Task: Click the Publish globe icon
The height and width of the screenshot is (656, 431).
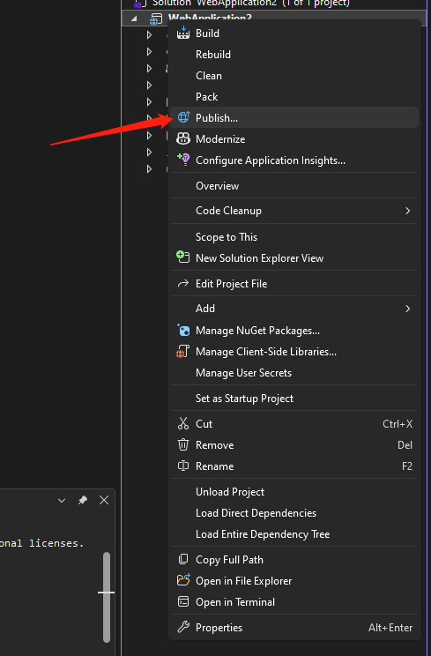Action: coord(183,117)
